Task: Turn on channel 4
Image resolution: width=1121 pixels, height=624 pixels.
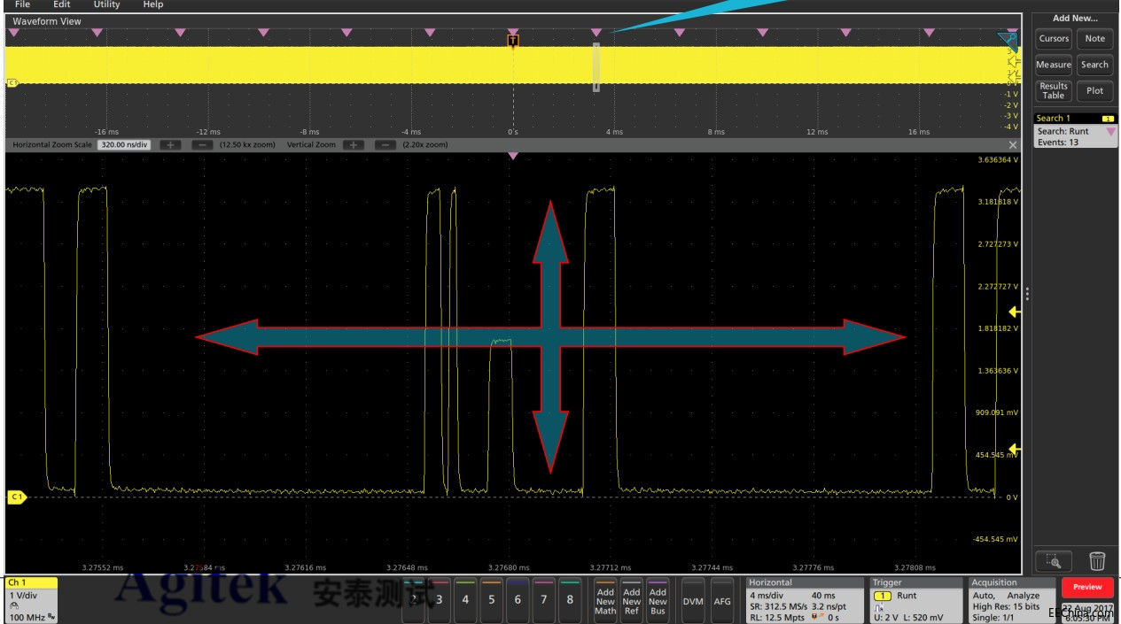Action: click(x=465, y=599)
